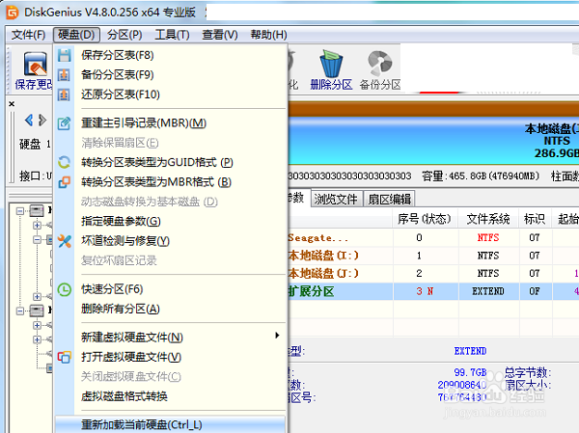Close the disk panel with X

(12, 104)
